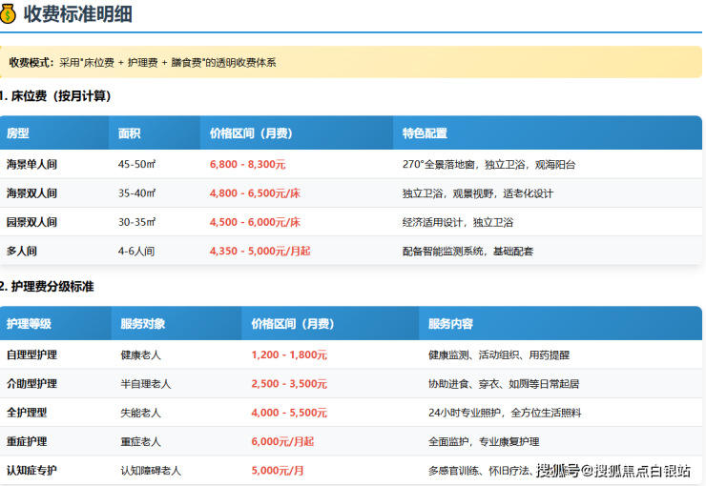Open the 搜狐号@搜狐焦点白银站 watermark link
The height and width of the screenshot is (486, 706).
[x=618, y=471]
